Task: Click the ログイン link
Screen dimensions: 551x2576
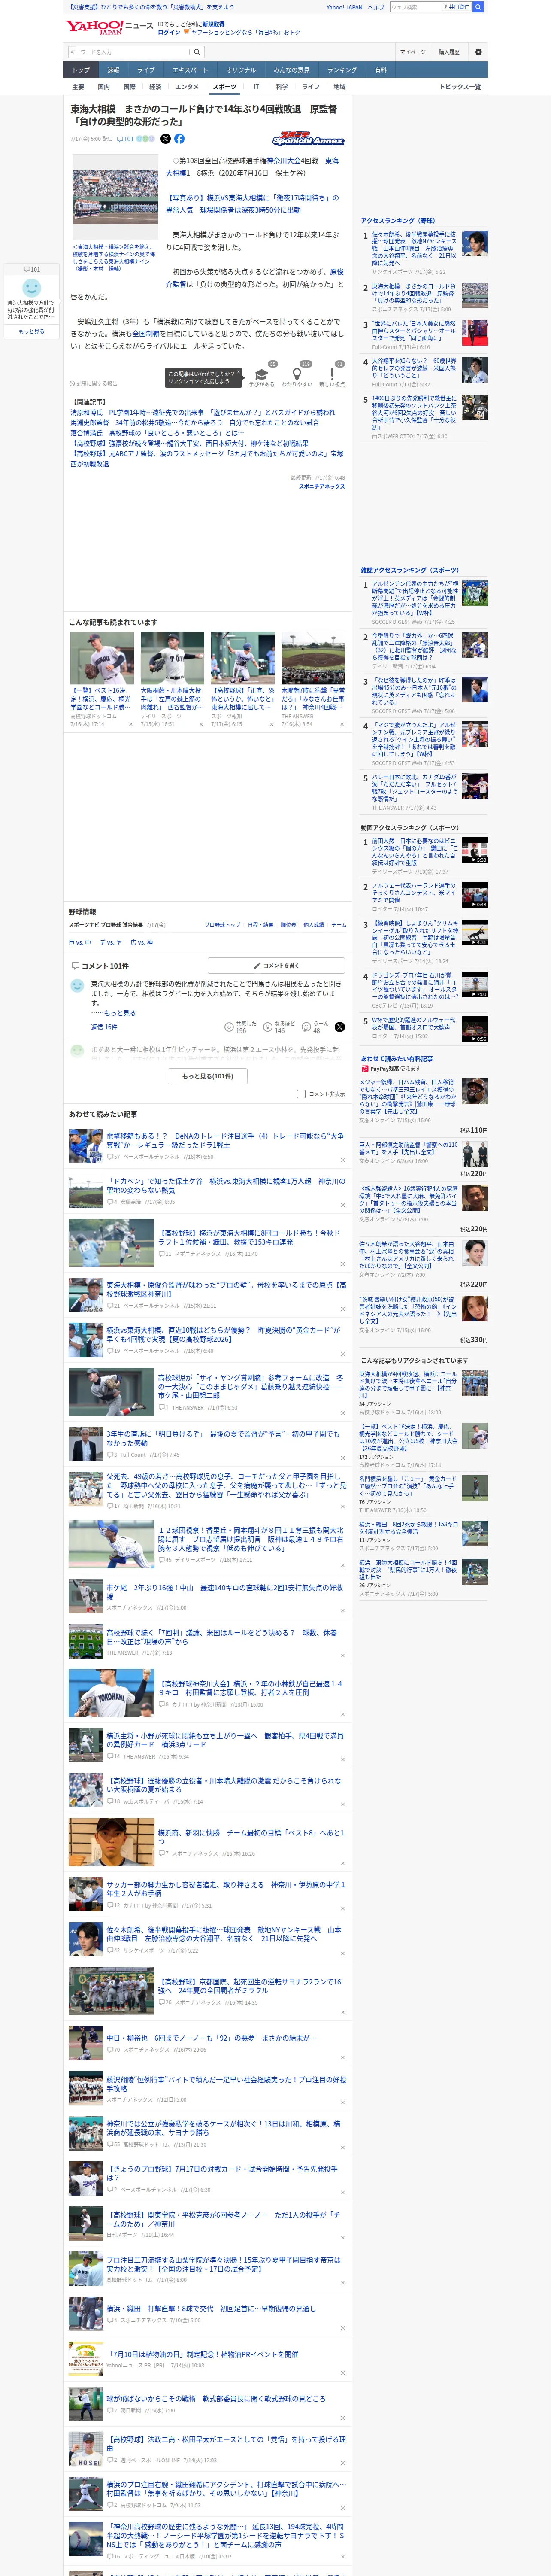Action: (169, 32)
